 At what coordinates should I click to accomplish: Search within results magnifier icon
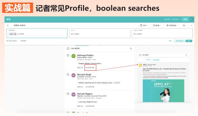[x=131, y=49]
